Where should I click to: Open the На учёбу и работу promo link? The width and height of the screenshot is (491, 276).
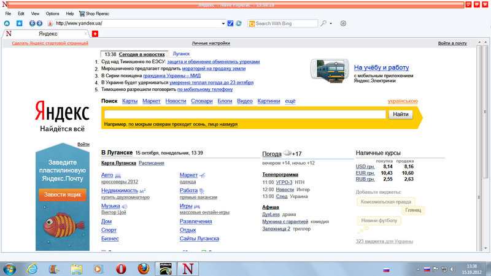tap(381, 67)
